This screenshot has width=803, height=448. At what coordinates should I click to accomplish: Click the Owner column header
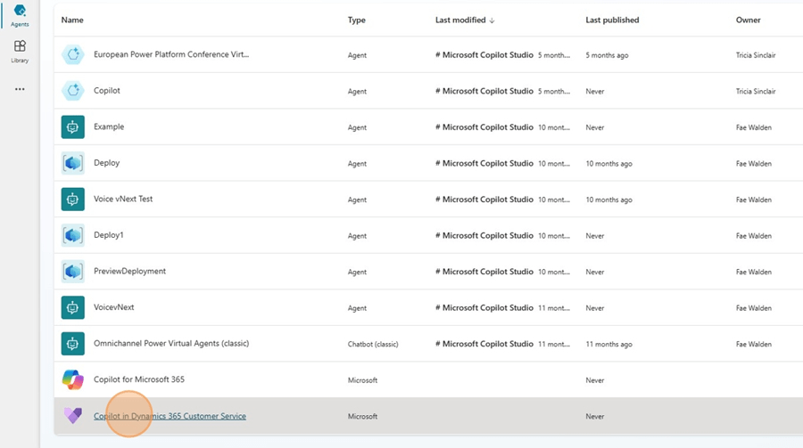pyautogui.click(x=748, y=20)
